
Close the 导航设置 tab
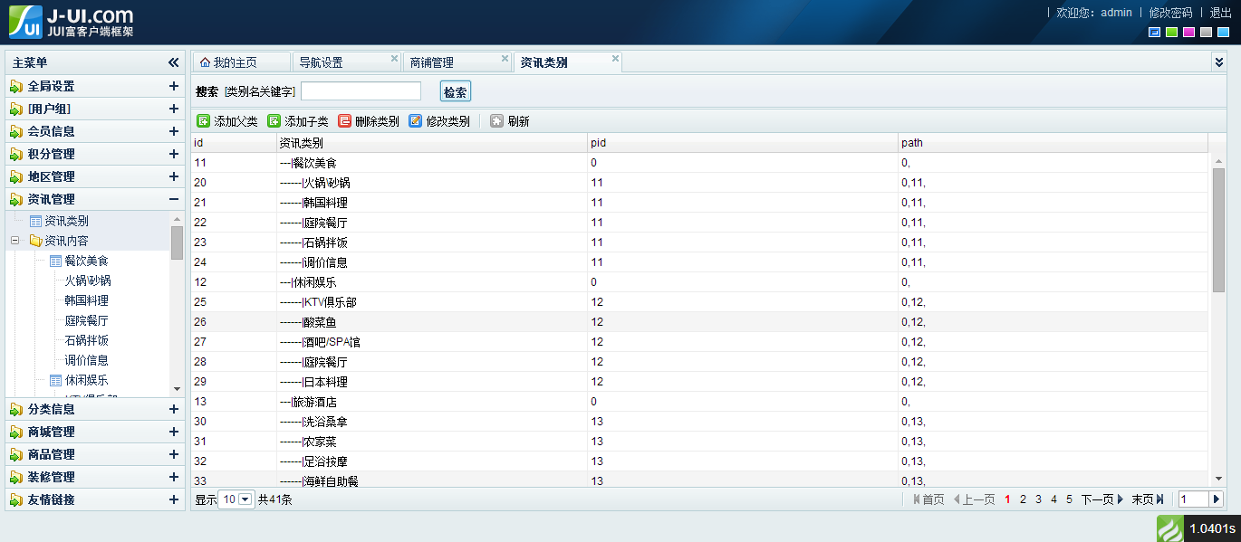(394, 59)
